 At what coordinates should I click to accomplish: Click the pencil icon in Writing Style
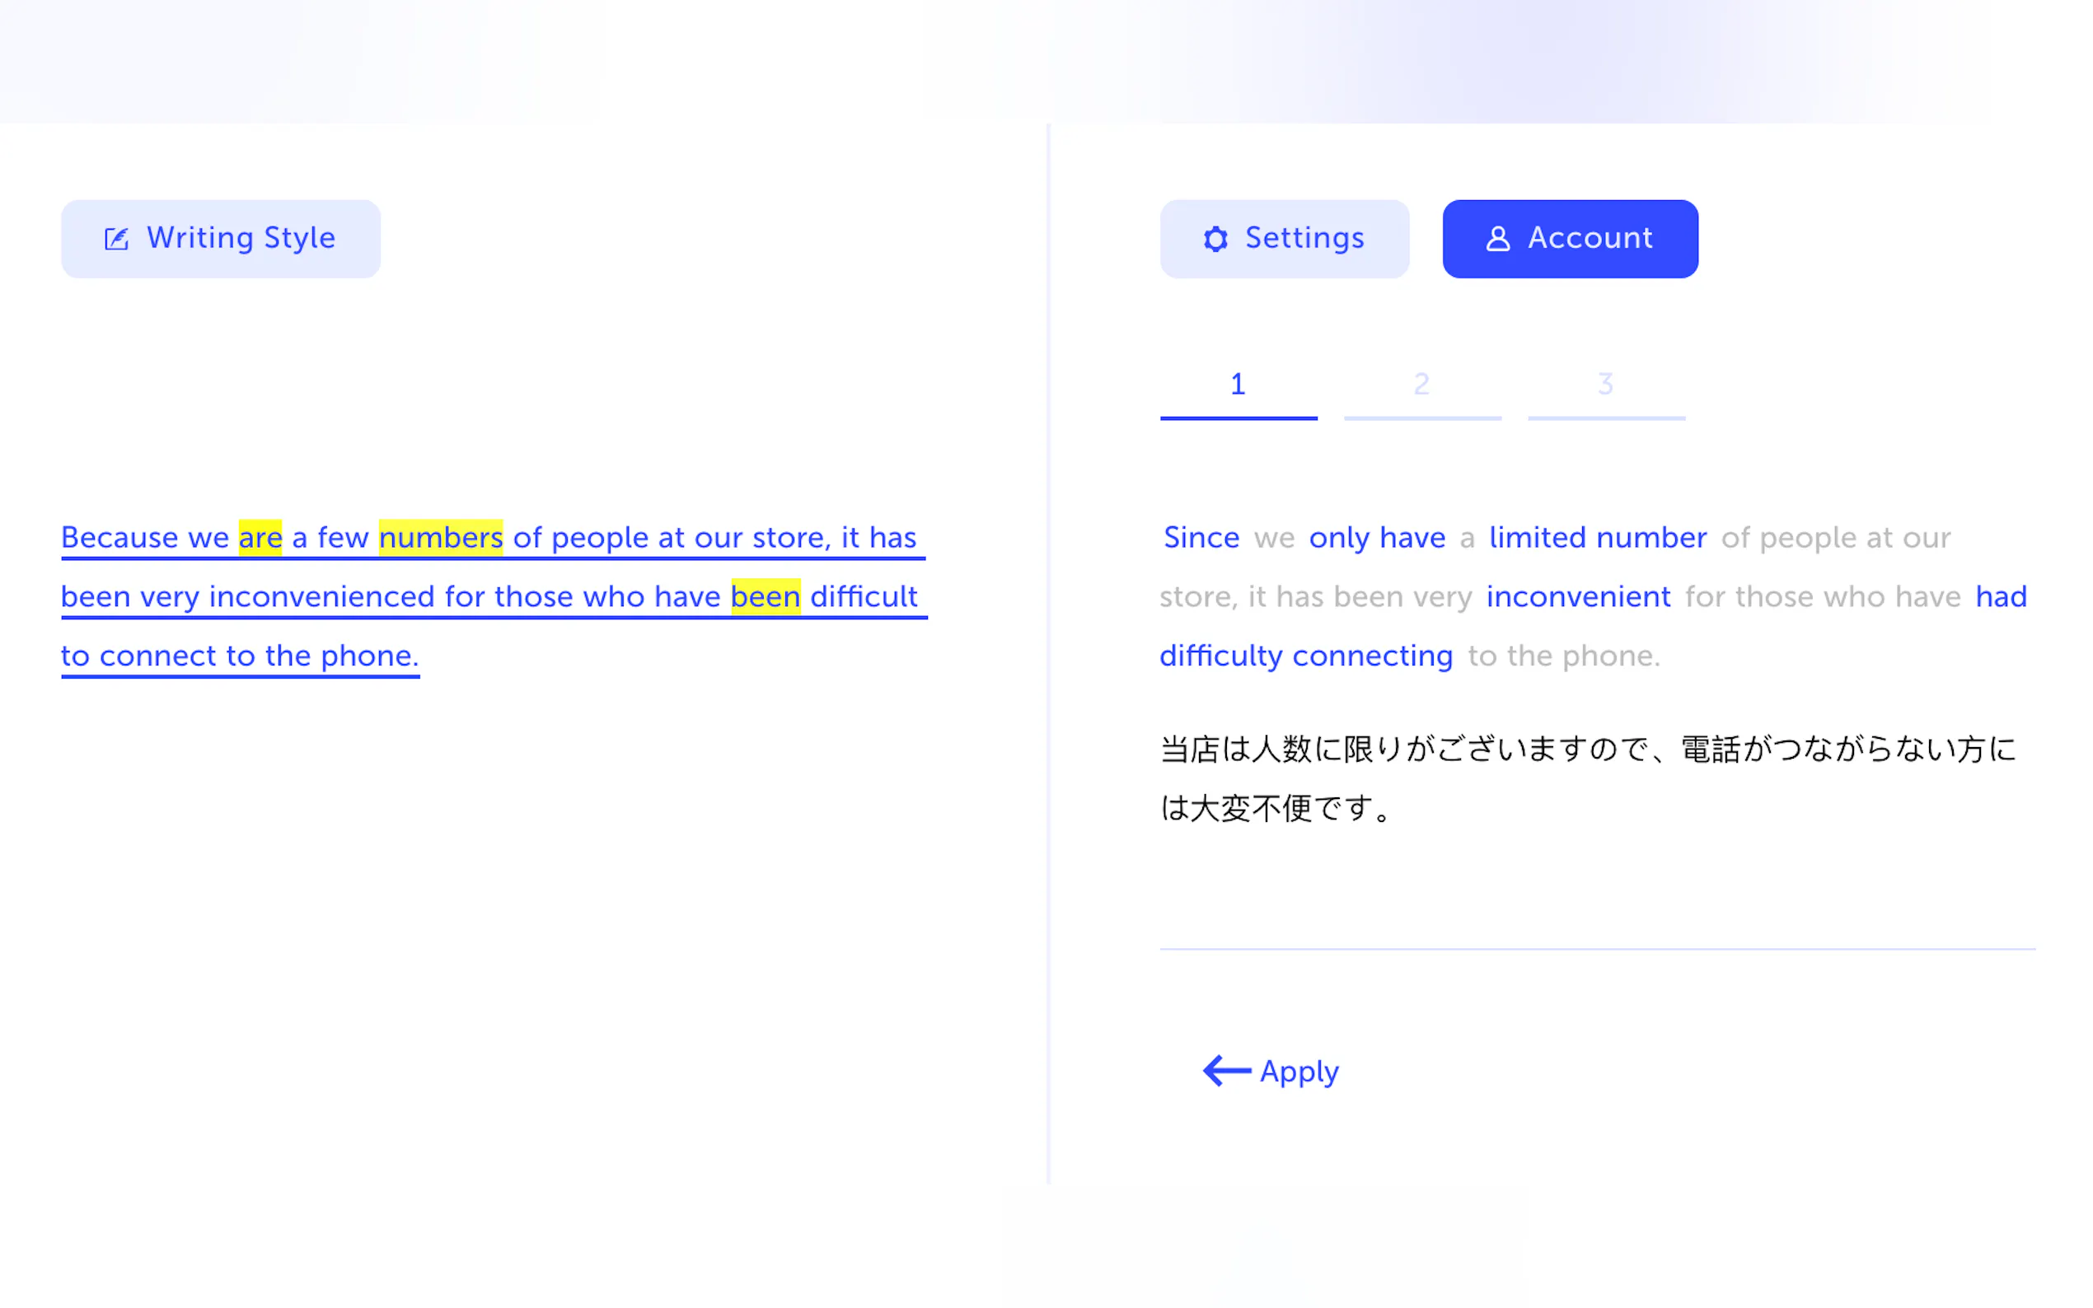[x=117, y=239]
